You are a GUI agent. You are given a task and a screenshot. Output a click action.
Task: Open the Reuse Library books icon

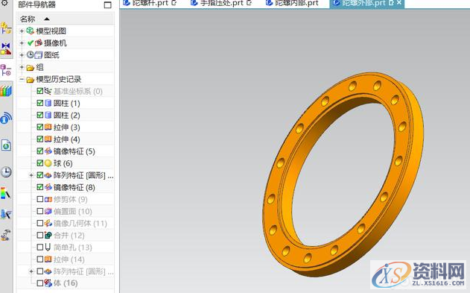tap(6, 90)
